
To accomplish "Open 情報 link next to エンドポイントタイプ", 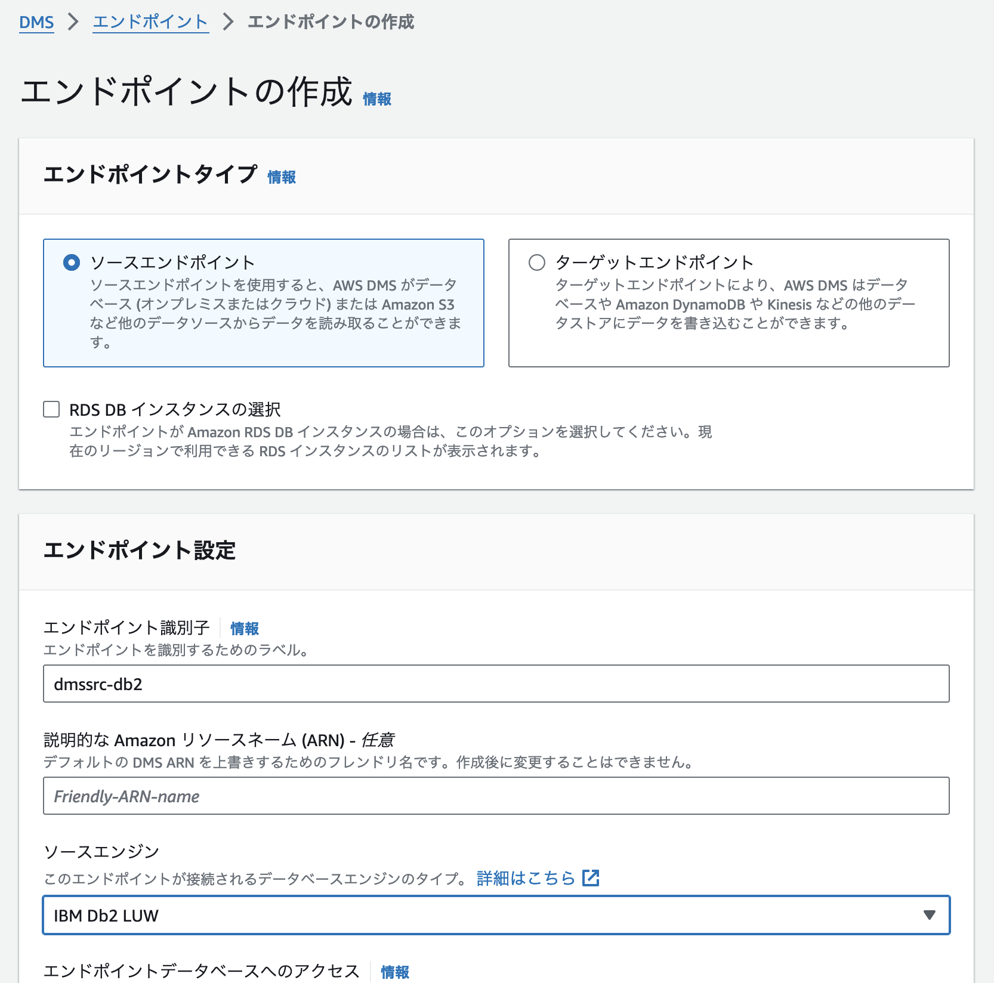I will (282, 177).
